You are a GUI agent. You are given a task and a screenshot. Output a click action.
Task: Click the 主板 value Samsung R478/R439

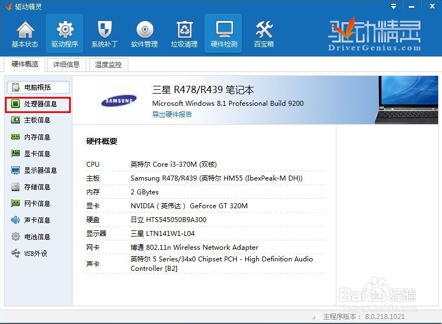216,178
